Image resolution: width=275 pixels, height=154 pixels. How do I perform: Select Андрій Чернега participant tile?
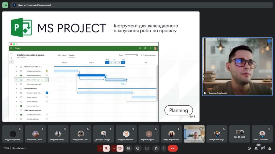coord(13,134)
